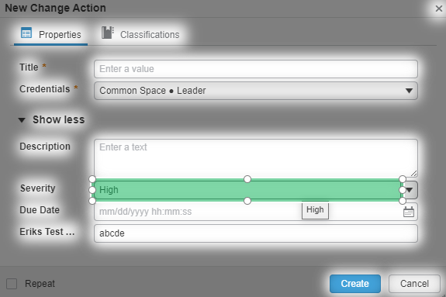The width and height of the screenshot is (446, 297).
Task: Click the Cancel button
Action: click(x=414, y=284)
